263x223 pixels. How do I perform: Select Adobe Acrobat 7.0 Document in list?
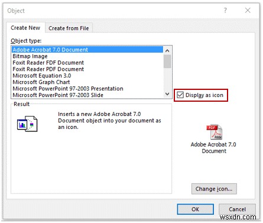87,50
